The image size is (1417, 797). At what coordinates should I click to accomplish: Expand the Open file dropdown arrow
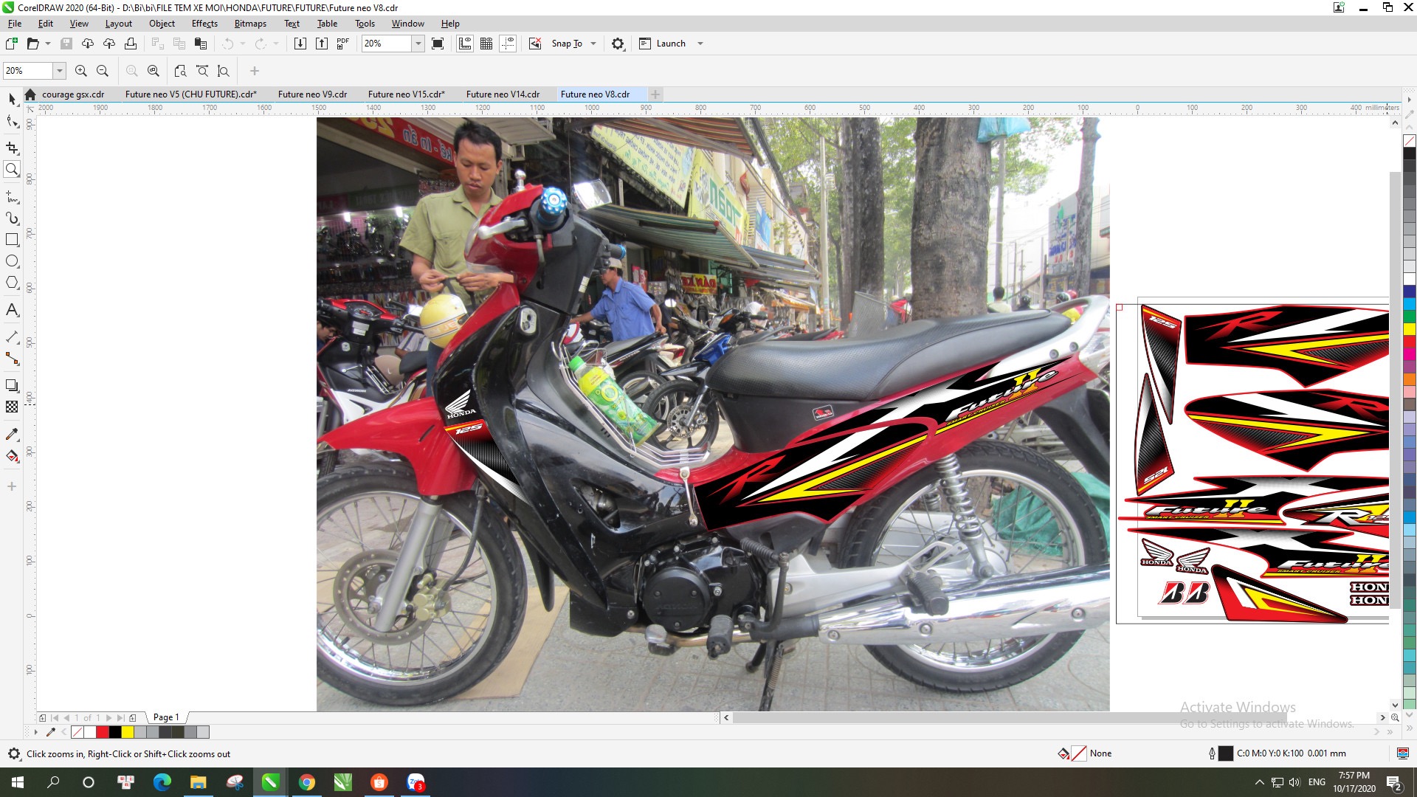[48, 44]
